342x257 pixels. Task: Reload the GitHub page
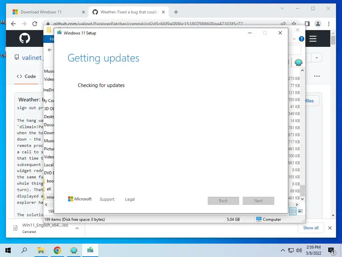click(35, 24)
